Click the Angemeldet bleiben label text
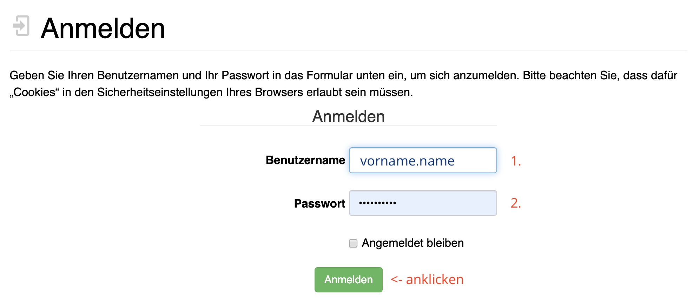Image resolution: width=693 pixels, height=298 pixels. pyautogui.click(x=412, y=243)
